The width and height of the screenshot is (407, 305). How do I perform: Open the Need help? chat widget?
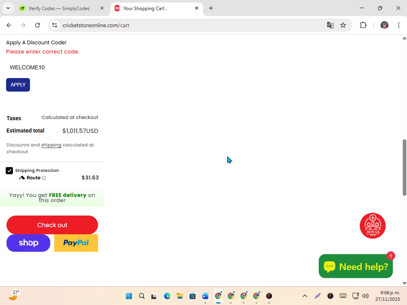coord(356,266)
